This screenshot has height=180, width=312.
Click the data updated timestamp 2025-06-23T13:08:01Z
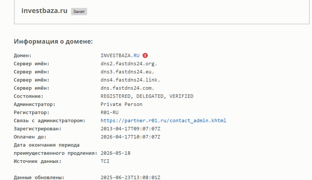[x=130, y=178]
